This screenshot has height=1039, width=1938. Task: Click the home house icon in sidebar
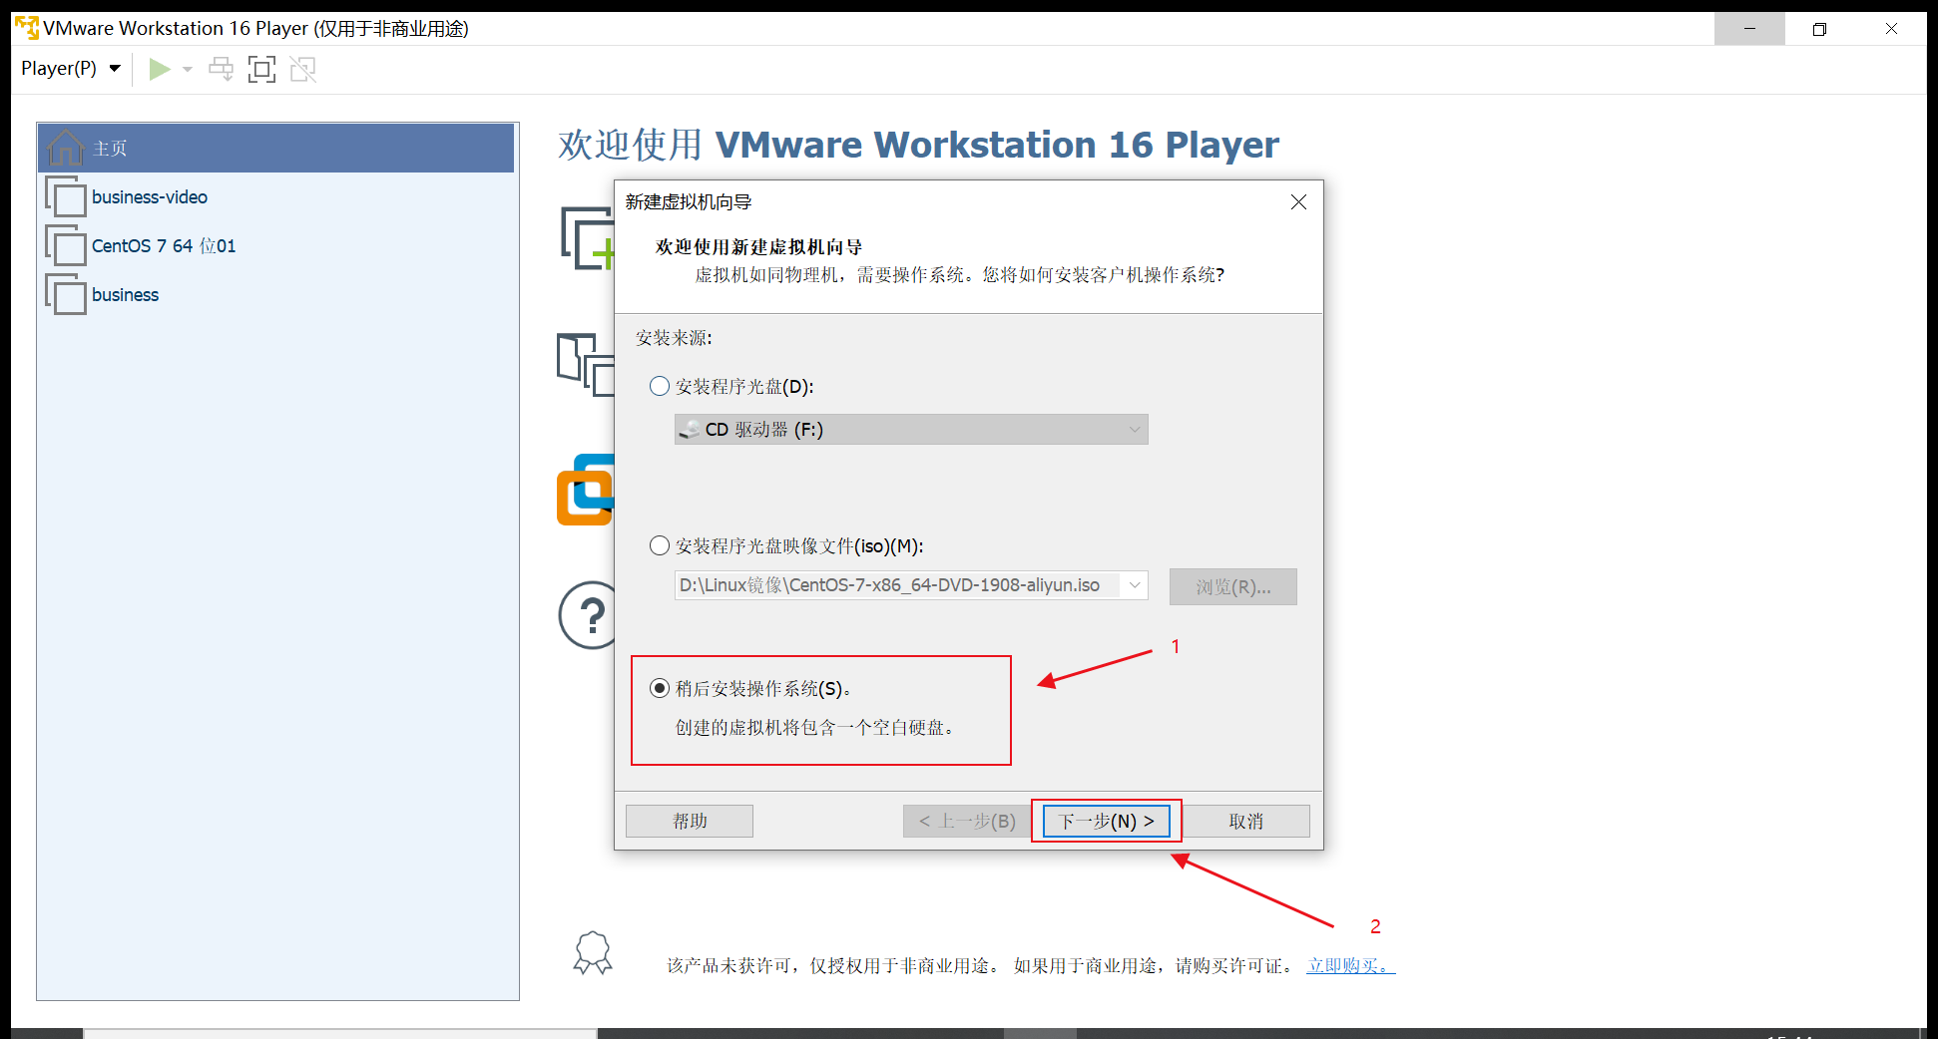[65, 148]
